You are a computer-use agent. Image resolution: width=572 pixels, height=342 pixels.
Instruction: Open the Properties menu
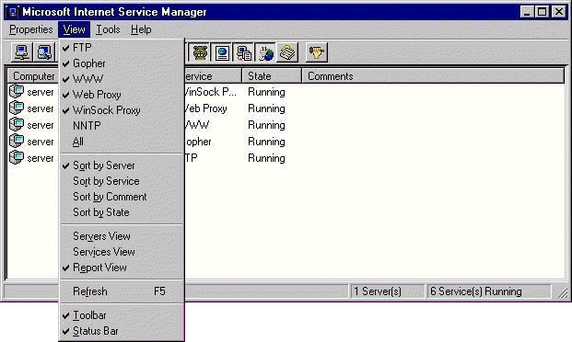point(31,29)
